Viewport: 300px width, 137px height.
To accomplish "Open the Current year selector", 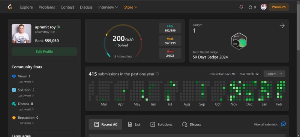I will [x=274, y=74].
